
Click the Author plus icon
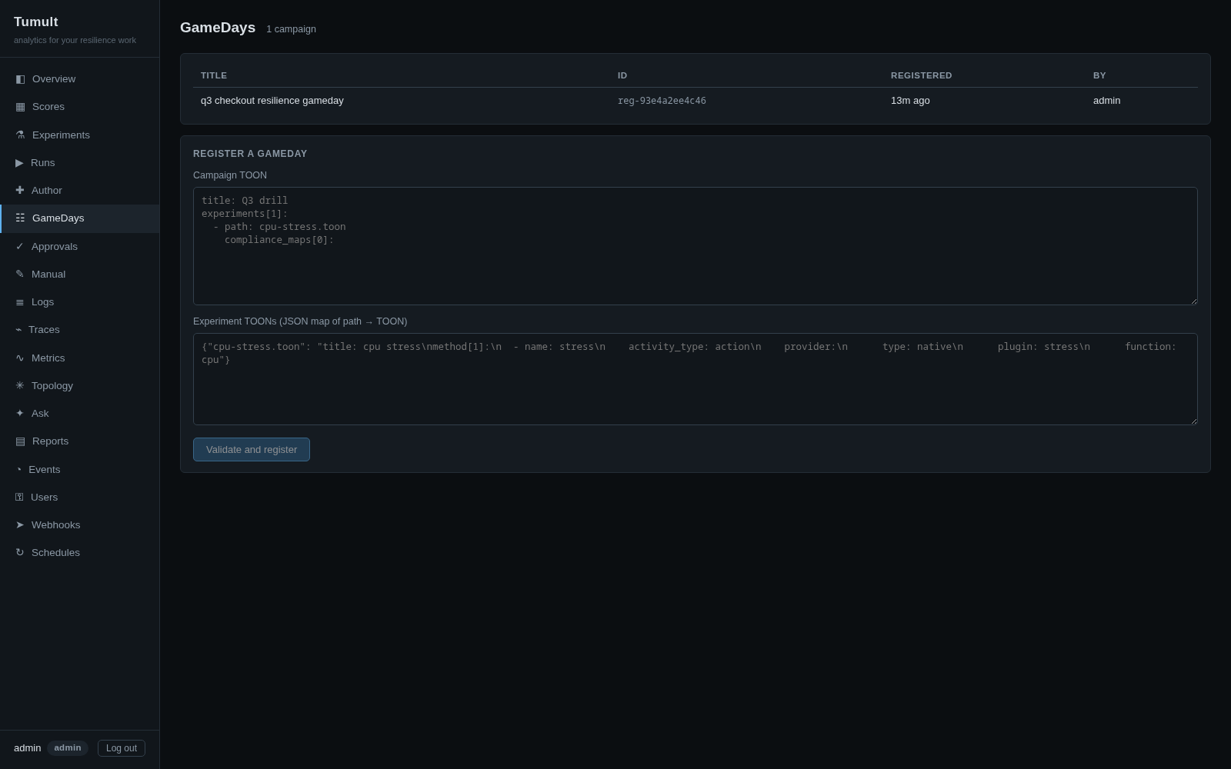click(x=20, y=190)
